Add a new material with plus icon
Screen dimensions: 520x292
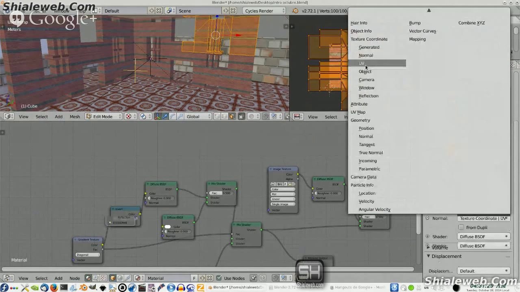click(x=202, y=278)
